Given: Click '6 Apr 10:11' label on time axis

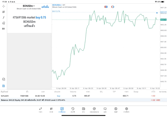Looking at the screenshot, I should coord(141,88).
